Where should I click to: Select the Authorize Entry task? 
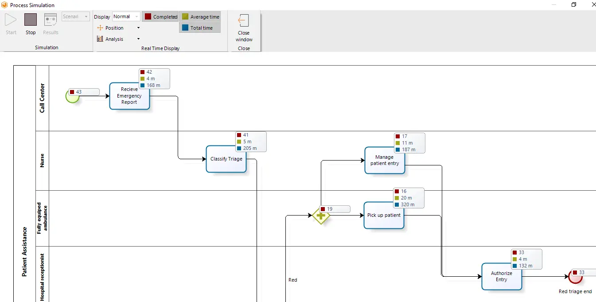pos(502,277)
